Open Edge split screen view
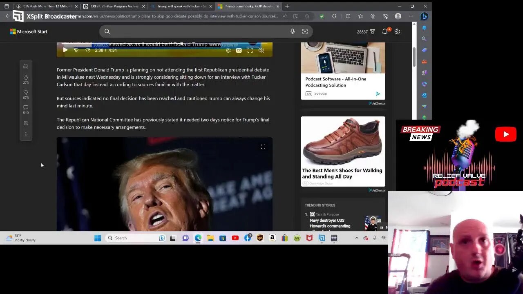The image size is (523, 294). coord(348,16)
